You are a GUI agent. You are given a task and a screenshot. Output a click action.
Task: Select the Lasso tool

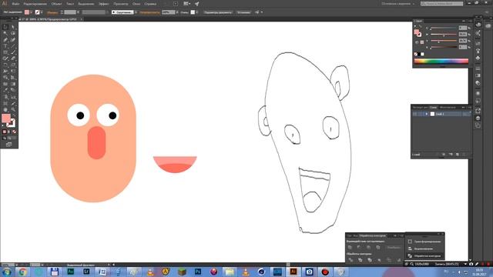pos(13,33)
